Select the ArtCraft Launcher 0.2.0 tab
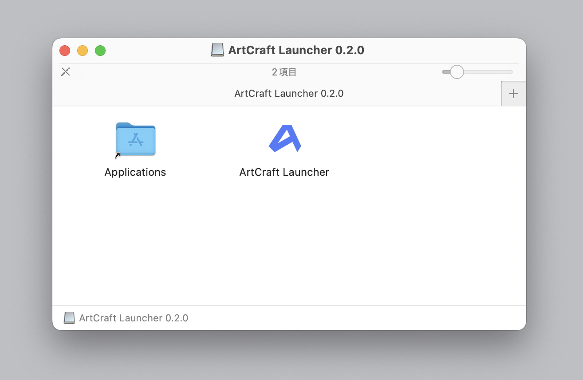Viewport: 583px width, 380px height. (277, 94)
